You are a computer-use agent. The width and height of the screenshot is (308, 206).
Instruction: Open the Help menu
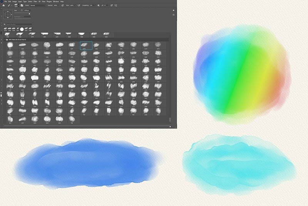(x=62, y=2)
